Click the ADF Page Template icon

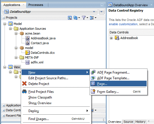coord(93,78)
